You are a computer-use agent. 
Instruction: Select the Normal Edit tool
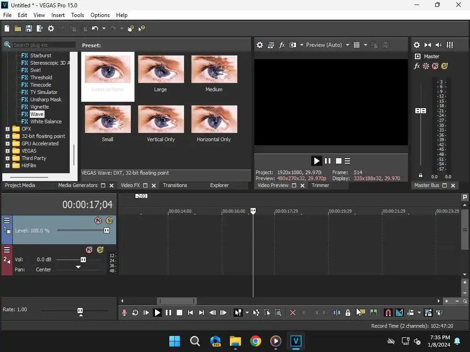(238, 313)
